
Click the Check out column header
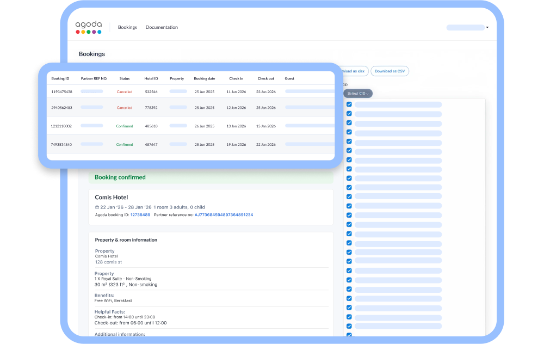[x=266, y=78]
